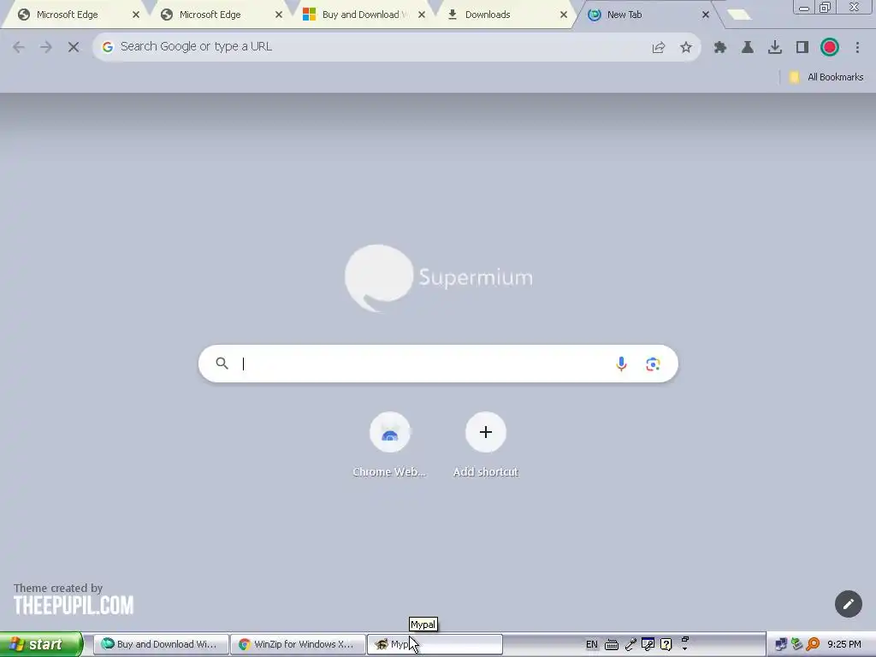Close the first Microsoft Edge tab

click(136, 15)
